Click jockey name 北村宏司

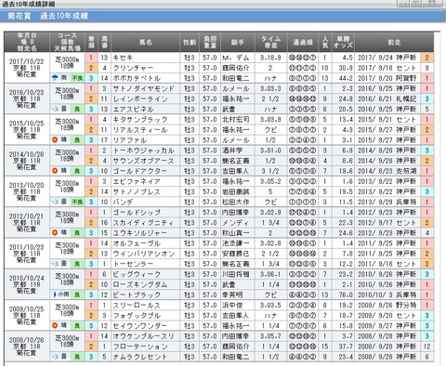(236, 120)
